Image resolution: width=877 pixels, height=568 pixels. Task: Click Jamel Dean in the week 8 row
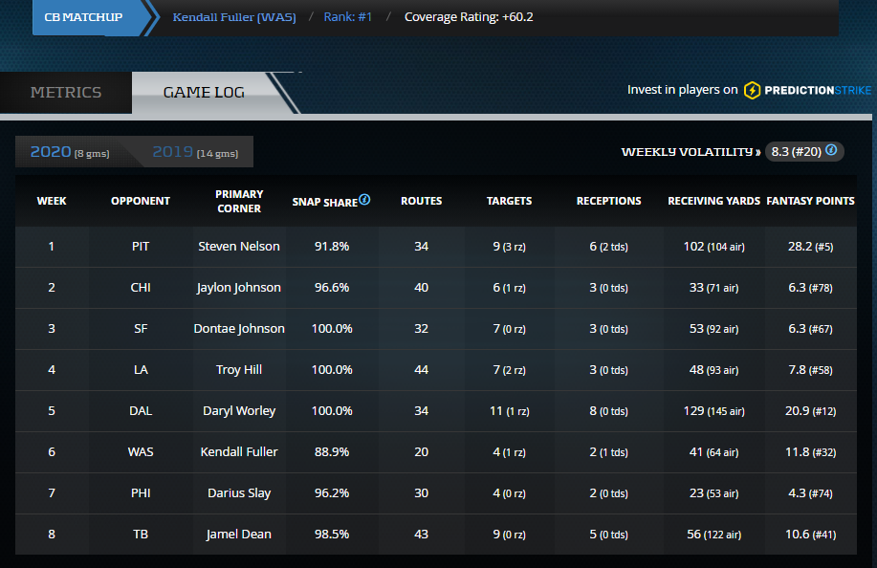[x=239, y=535]
